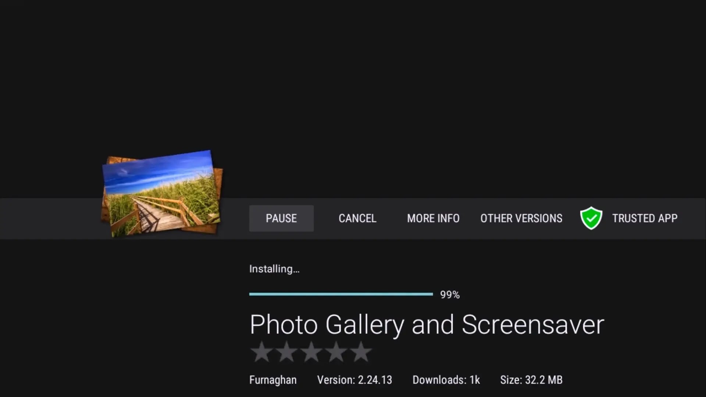Viewport: 706px width, 397px height.
Task: Click the Furnaghan developer name
Action: tap(273, 380)
